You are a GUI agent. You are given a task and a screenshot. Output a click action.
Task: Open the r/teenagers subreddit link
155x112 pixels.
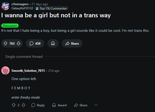click(x=20, y=4)
